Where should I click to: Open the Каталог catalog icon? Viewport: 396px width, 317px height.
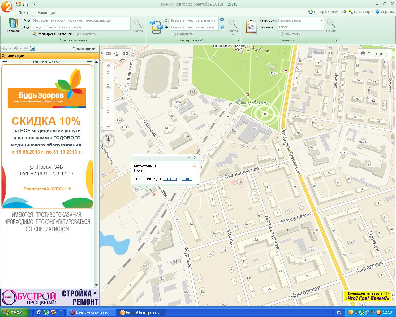click(13, 26)
